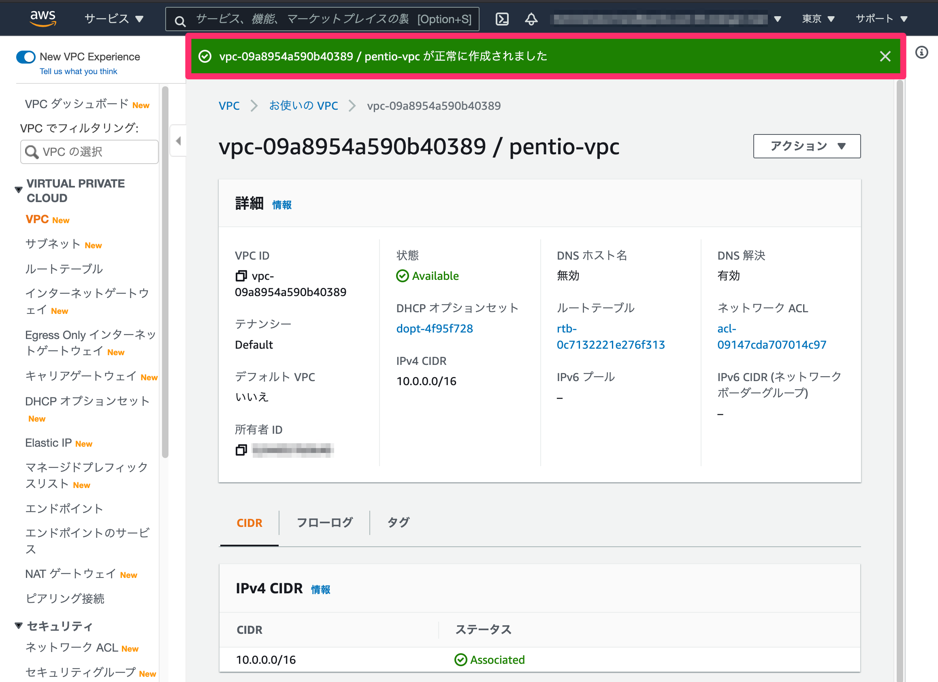Open the 情報 link next to 詳細

[x=281, y=205]
